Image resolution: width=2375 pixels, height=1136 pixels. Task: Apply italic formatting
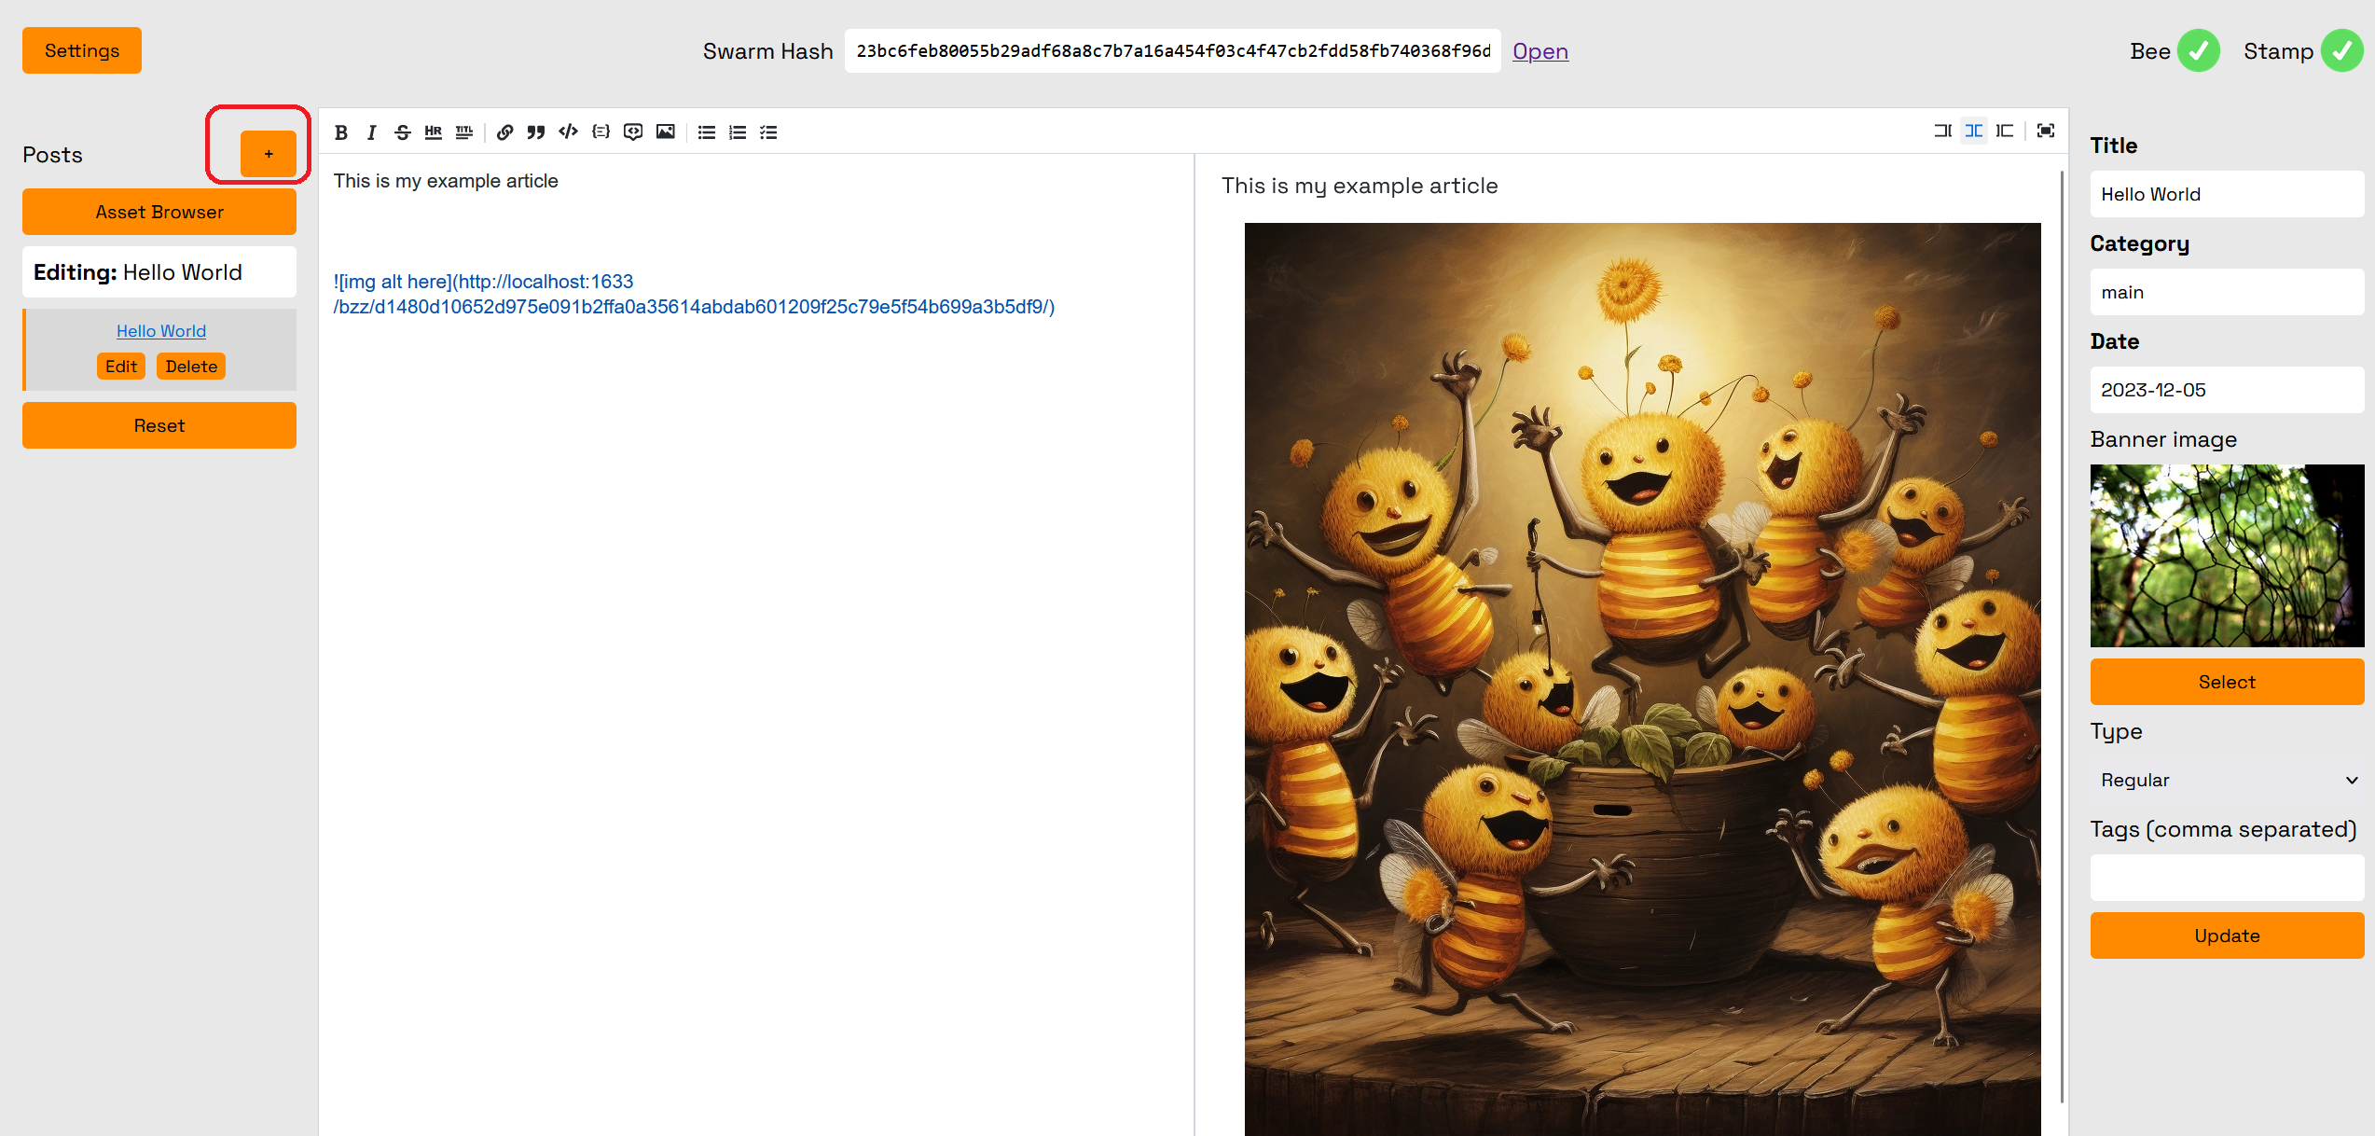(x=372, y=132)
